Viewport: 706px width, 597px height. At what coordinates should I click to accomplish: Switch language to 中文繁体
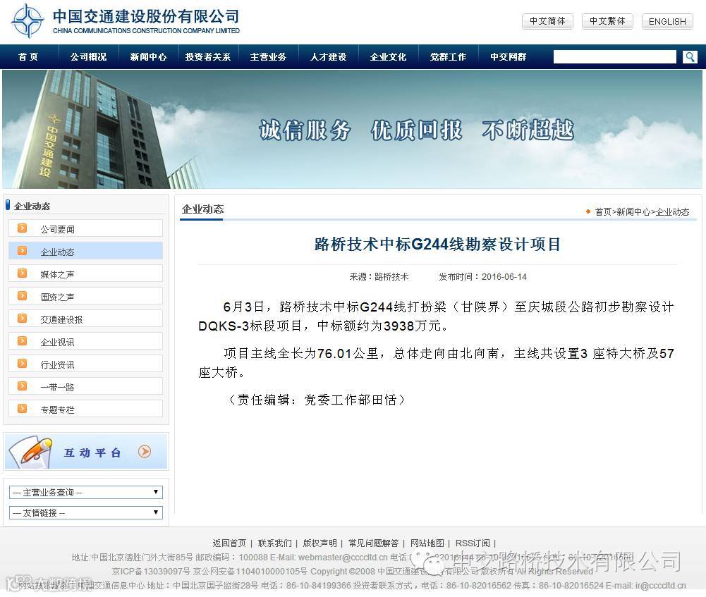click(x=607, y=21)
